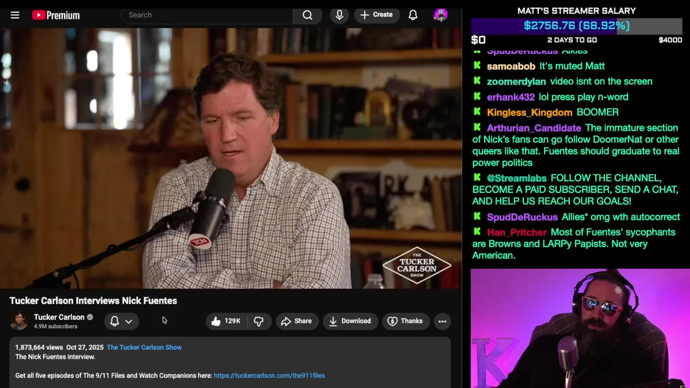Open The Tucker Carlson Show link
The height and width of the screenshot is (388, 690).
click(144, 348)
